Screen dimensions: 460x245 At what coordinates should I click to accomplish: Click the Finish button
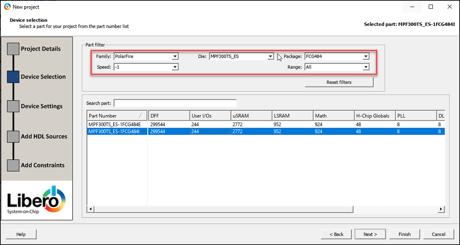pyautogui.click(x=404, y=234)
